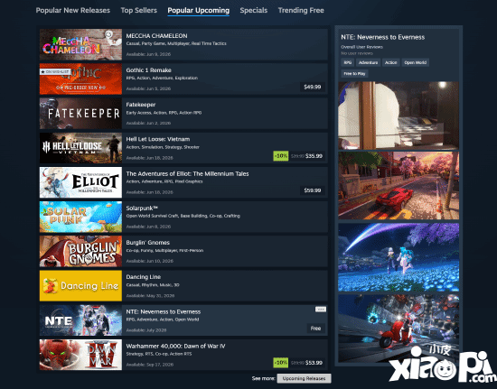Click Available: May 31, 2026 date
The image size is (497, 389).
pos(150,296)
